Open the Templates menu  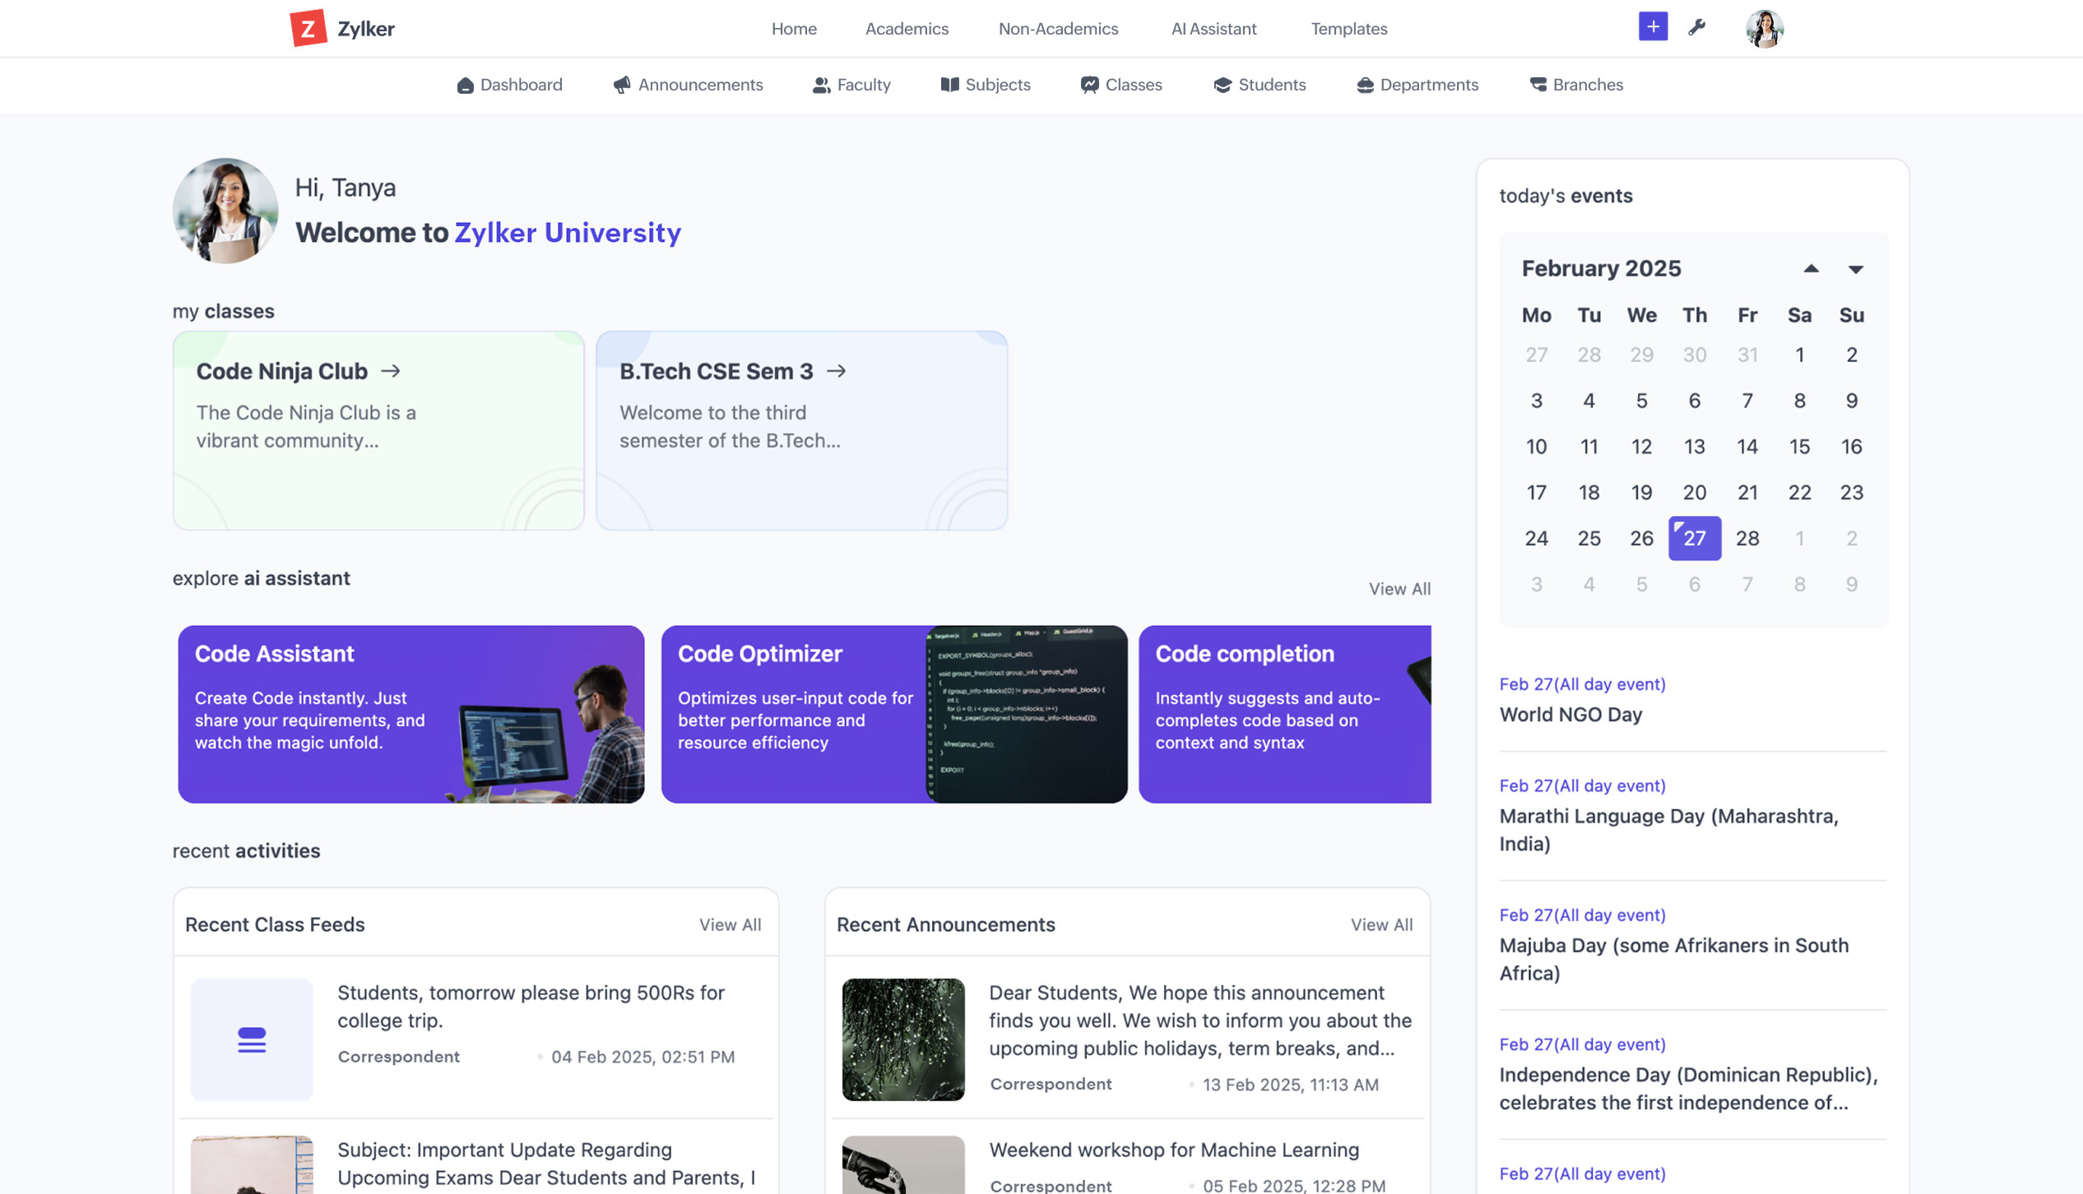point(1348,29)
